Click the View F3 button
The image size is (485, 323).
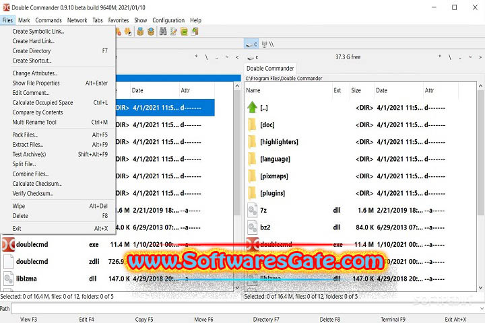point(28,319)
